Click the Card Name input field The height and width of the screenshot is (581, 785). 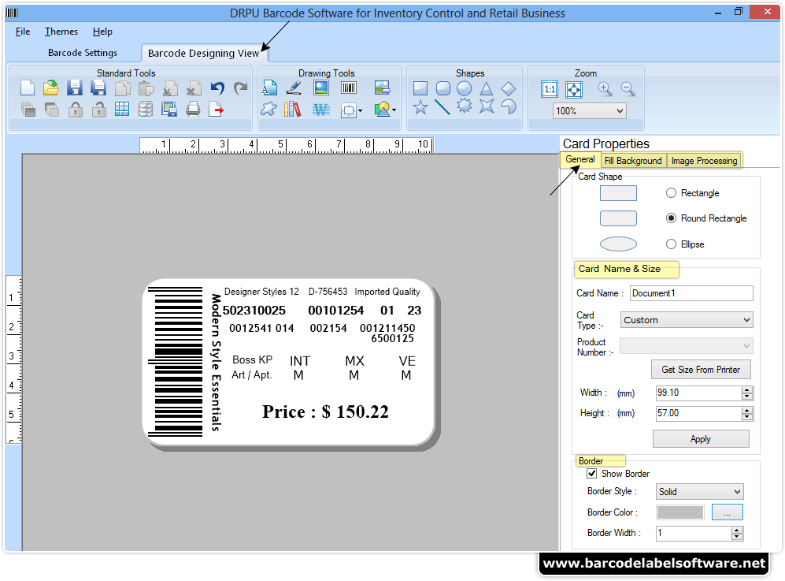pos(691,293)
